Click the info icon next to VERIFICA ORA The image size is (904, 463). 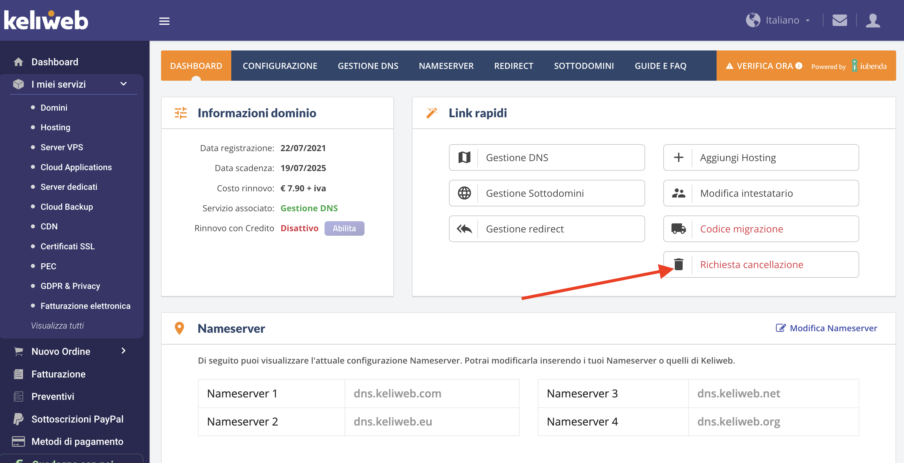799,66
